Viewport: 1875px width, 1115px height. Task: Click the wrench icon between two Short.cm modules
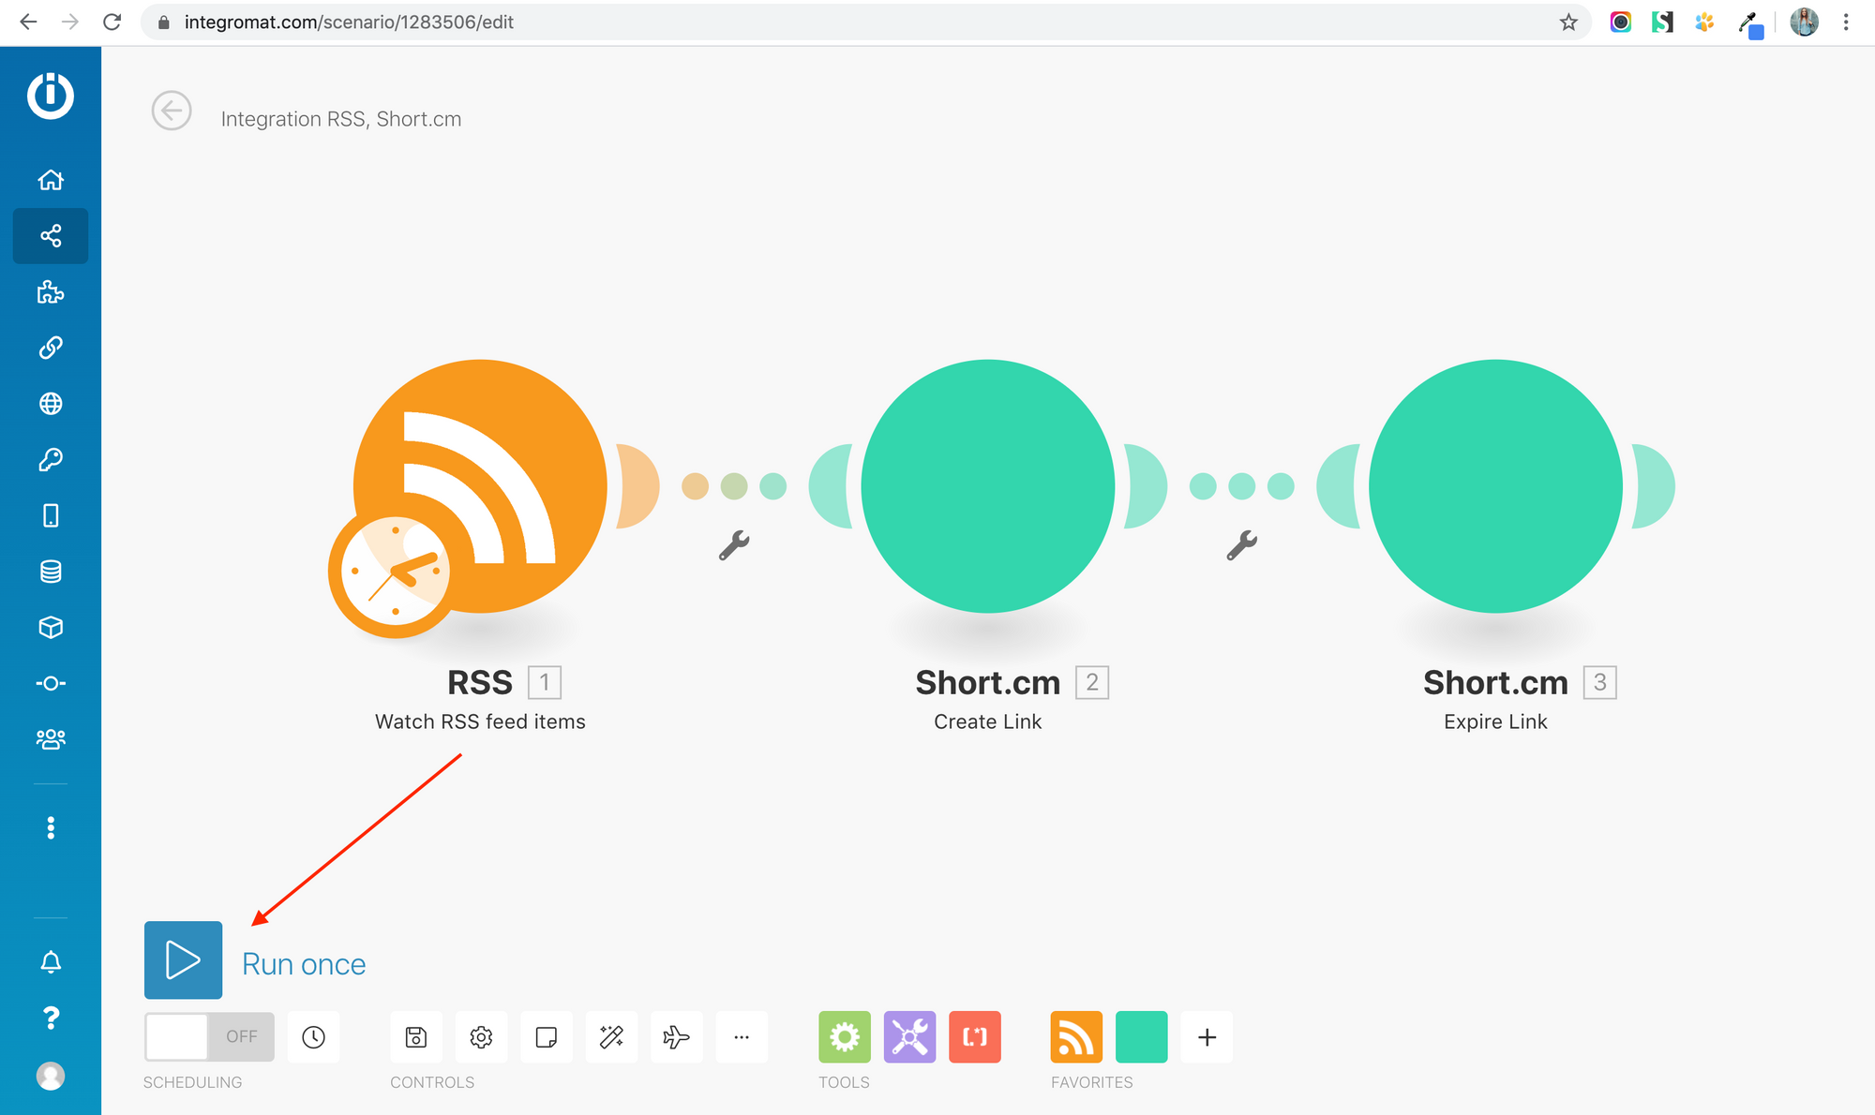1241,545
